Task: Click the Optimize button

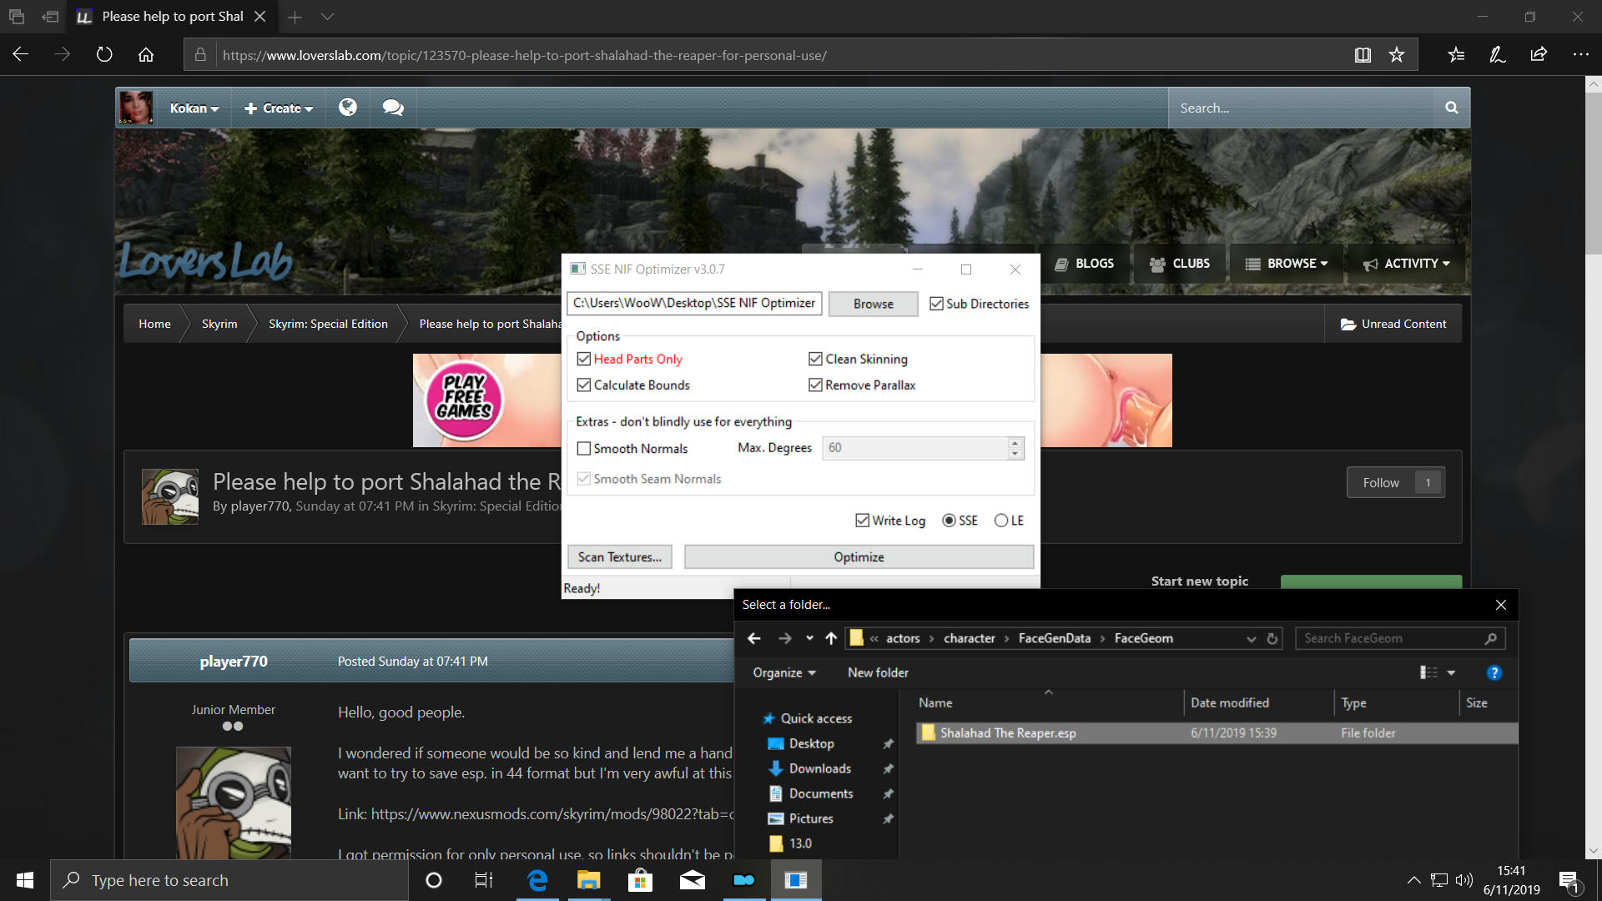Action: coord(859,557)
